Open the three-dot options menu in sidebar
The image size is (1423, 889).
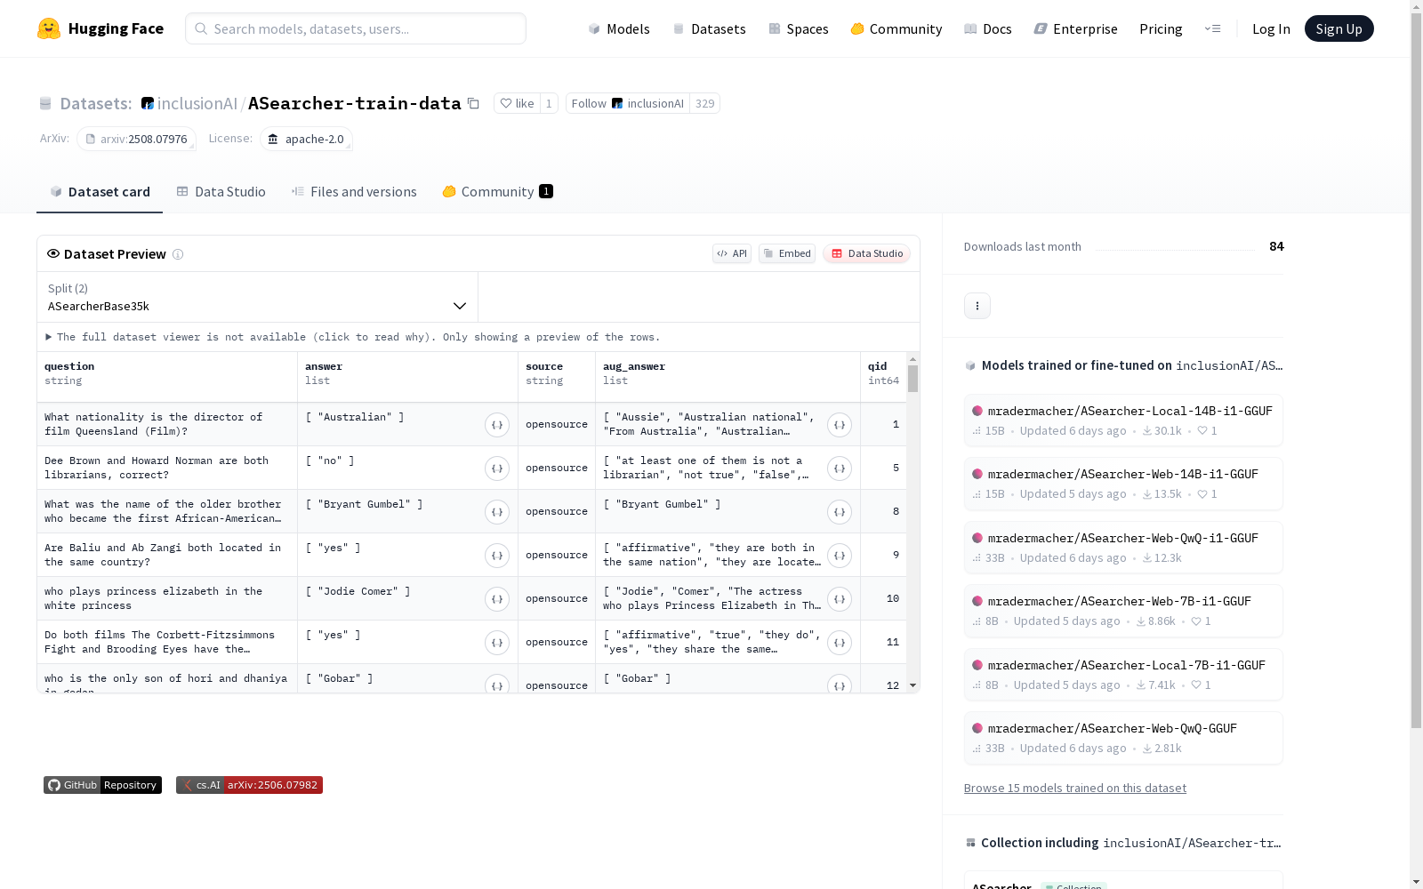coord(977,306)
